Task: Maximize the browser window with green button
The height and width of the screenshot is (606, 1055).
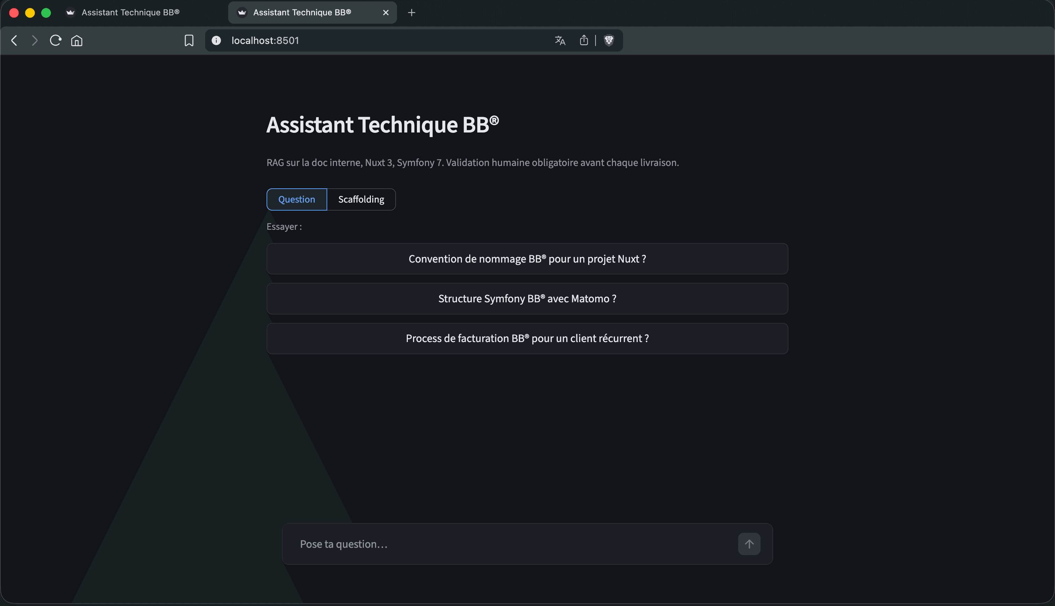Action: (x=46, y=13)
